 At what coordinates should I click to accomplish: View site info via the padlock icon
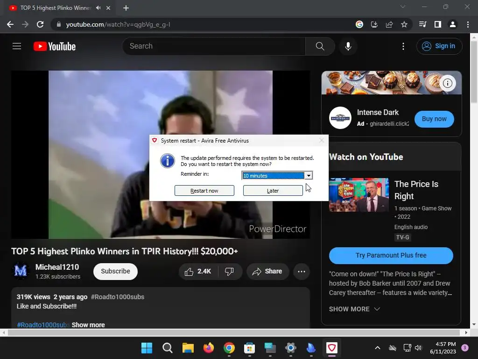click(59, 24)
